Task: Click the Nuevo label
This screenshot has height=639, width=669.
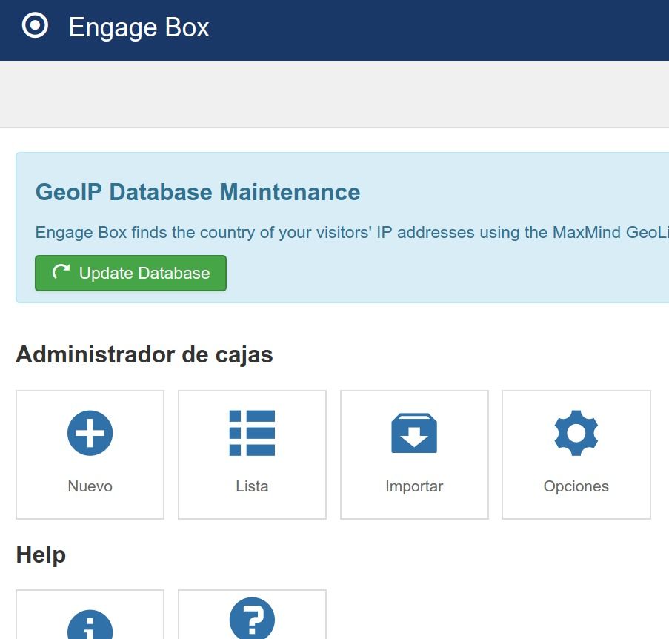Action: 90,486
